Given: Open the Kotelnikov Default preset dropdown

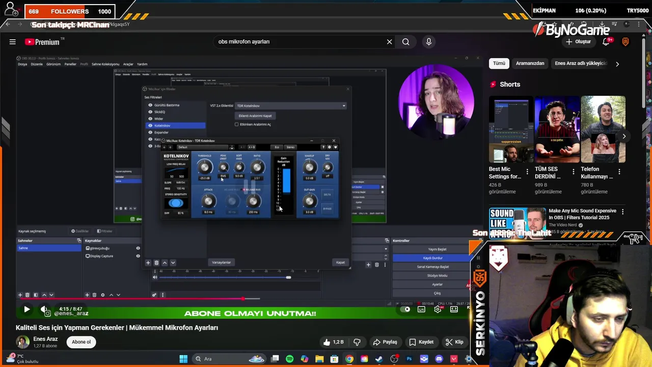Looking at the screenshot, I should [205, 147].
